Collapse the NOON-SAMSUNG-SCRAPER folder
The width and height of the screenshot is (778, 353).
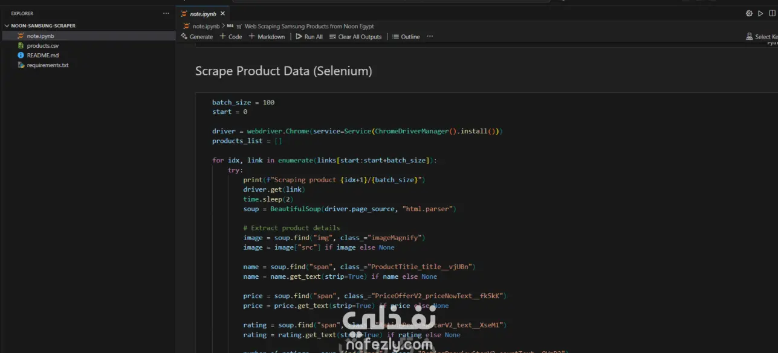pos(42,26)
